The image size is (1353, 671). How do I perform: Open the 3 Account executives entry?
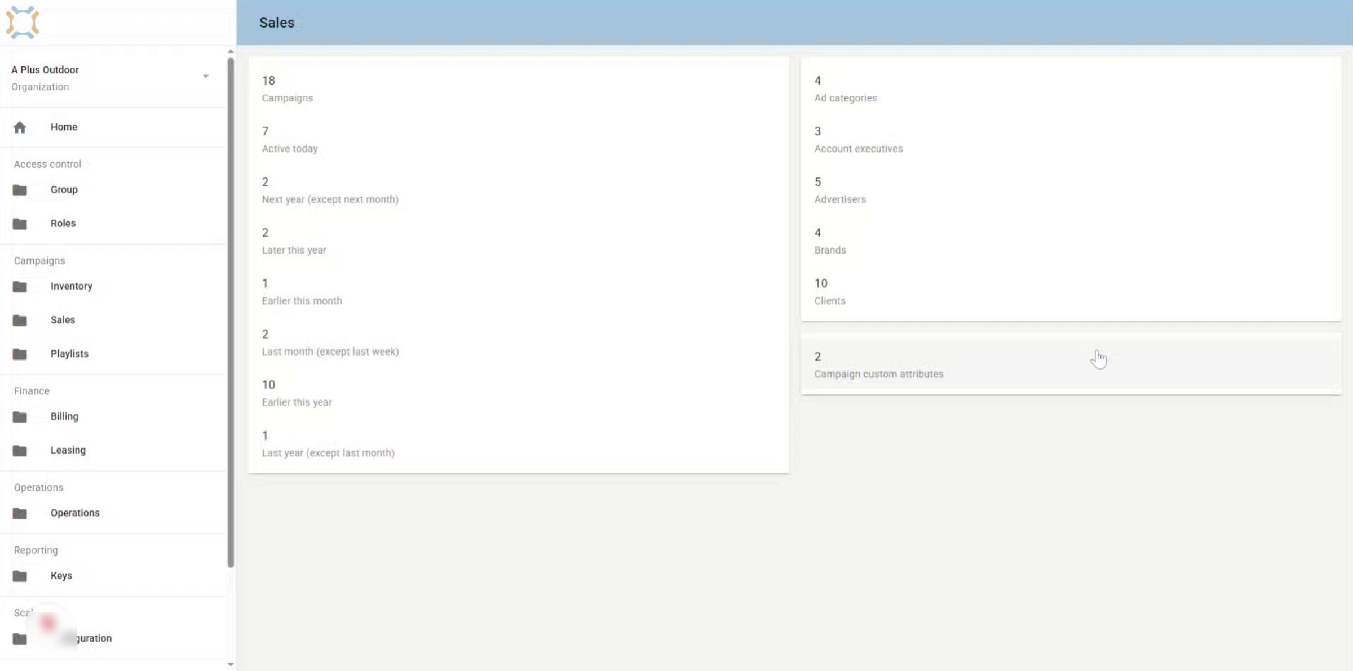(1071, 140)
